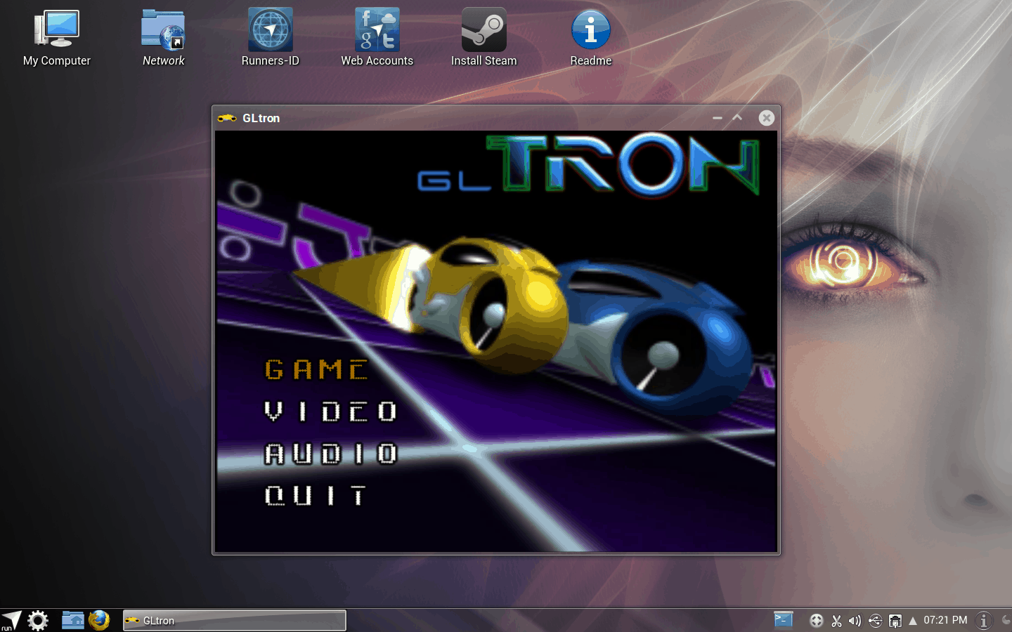Open the notifications info icon in tray
This screenshot has height=632, width=1012.
tap(984, 621)
